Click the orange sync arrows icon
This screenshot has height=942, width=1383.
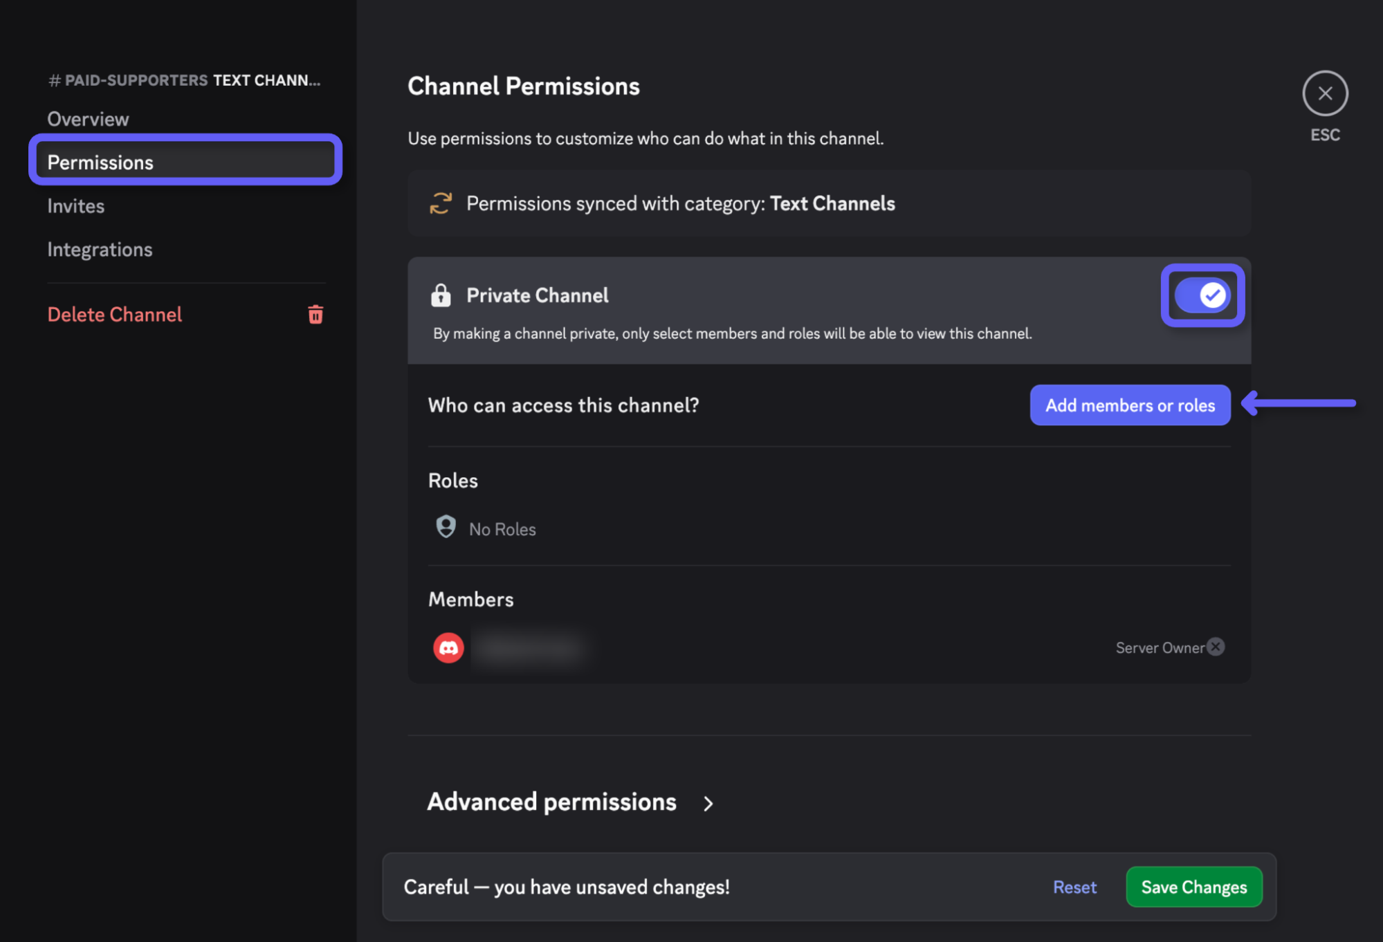tap(441, 203)
